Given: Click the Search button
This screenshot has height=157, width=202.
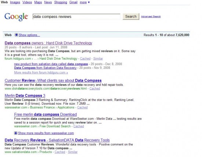Looking at the screenshot, I should (131, 16).
